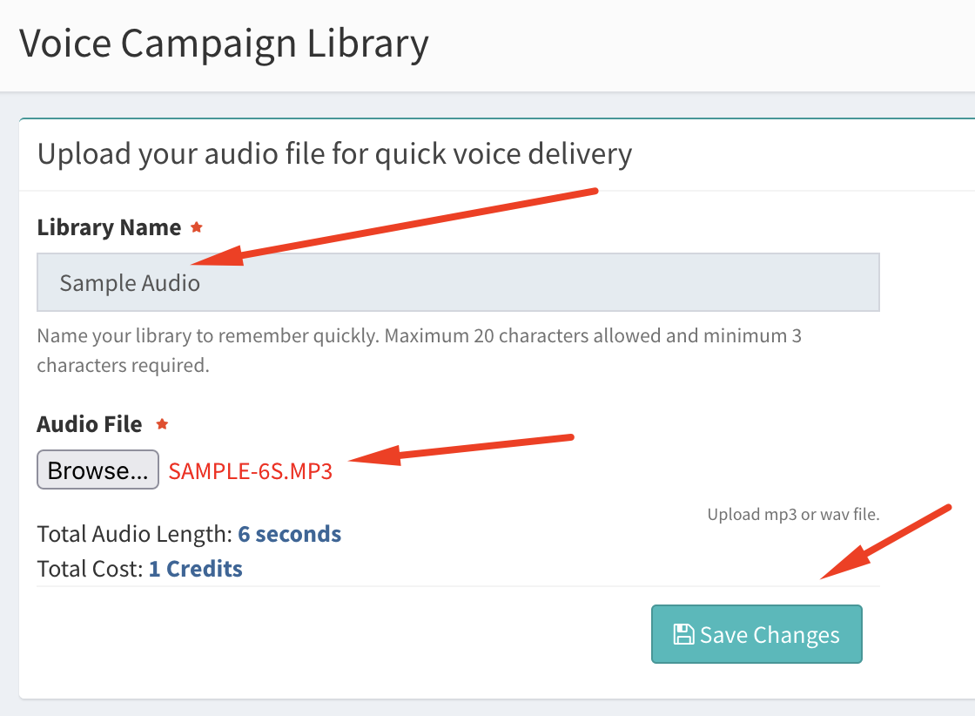This screenshot has height=716, width=975.
Task: Click the Total Cost label
Action: coord(91,569)
